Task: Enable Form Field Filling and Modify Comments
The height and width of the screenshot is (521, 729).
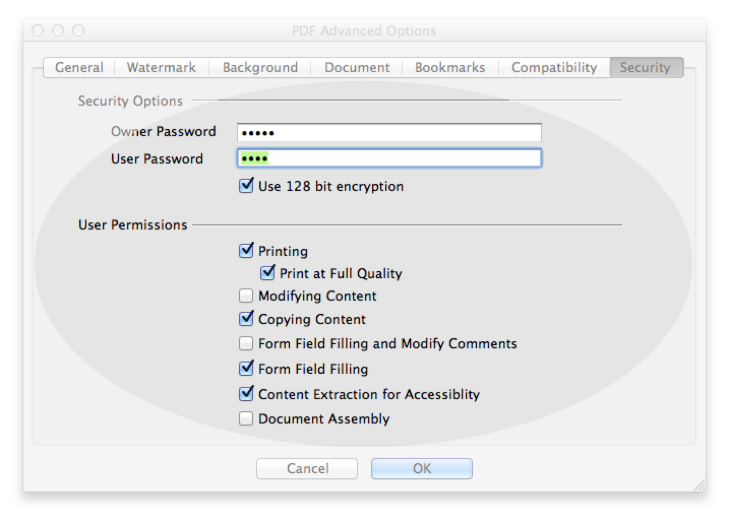Action: 246,344
